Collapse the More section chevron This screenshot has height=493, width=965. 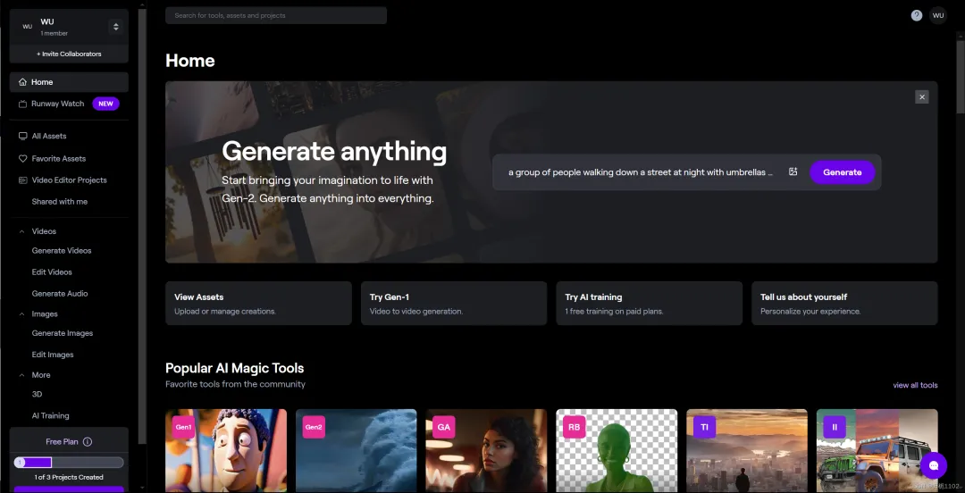[x=22, y=375]
